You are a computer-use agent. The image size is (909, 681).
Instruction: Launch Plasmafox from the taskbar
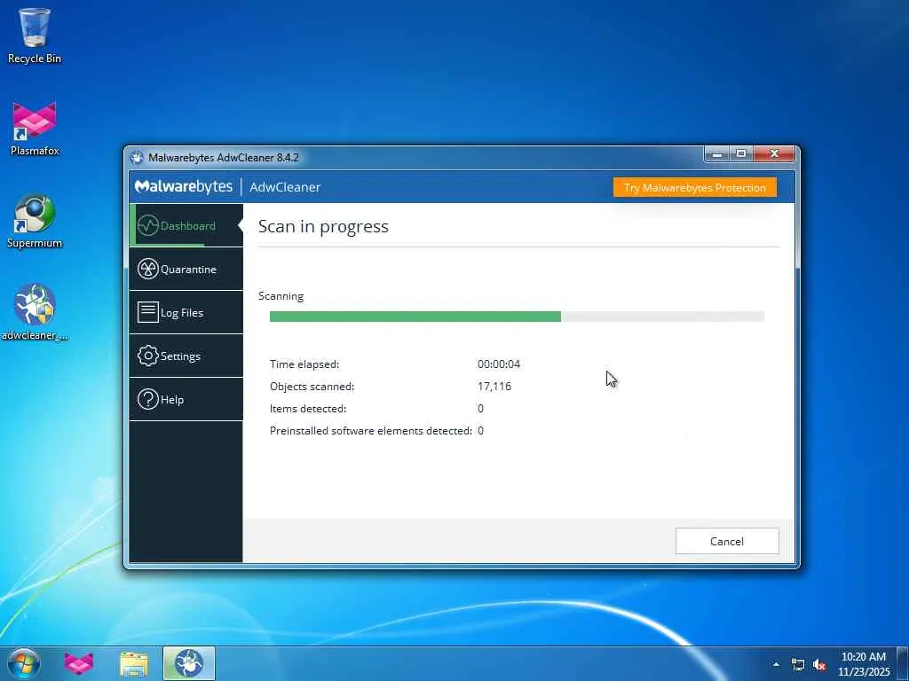click(78, 663)
